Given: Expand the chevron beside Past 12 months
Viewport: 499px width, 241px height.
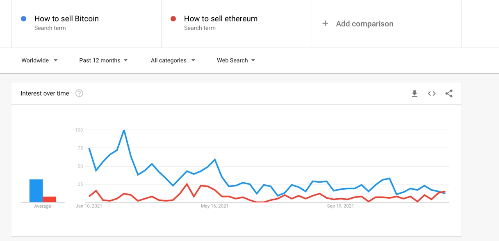Looking at the screenshot, I should (126, 60).
